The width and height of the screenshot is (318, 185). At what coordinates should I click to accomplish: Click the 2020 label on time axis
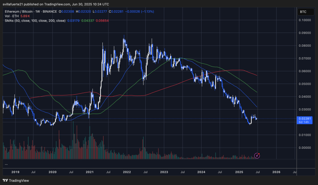click(53, 172)
